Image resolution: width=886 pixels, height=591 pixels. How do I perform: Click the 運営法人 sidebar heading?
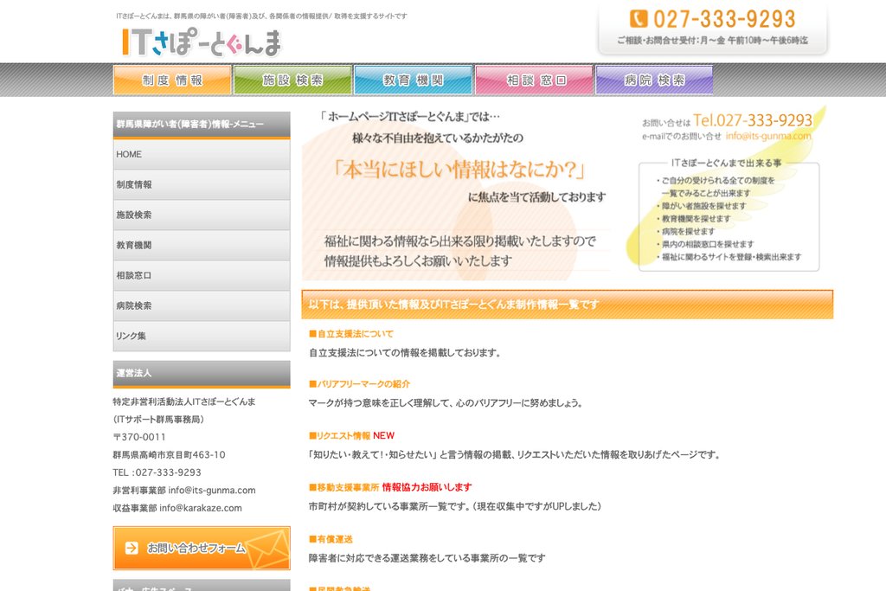point(202,374)
